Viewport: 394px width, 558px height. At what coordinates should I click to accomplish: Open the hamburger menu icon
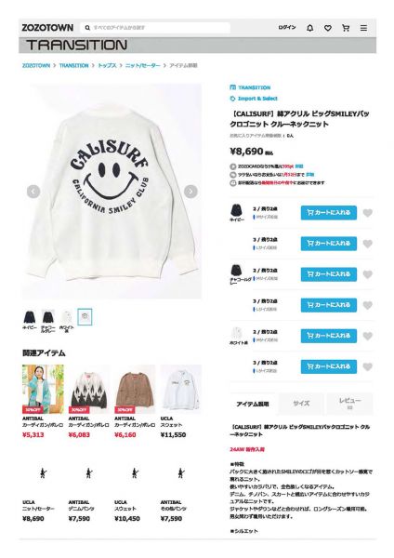coord(363,28)
